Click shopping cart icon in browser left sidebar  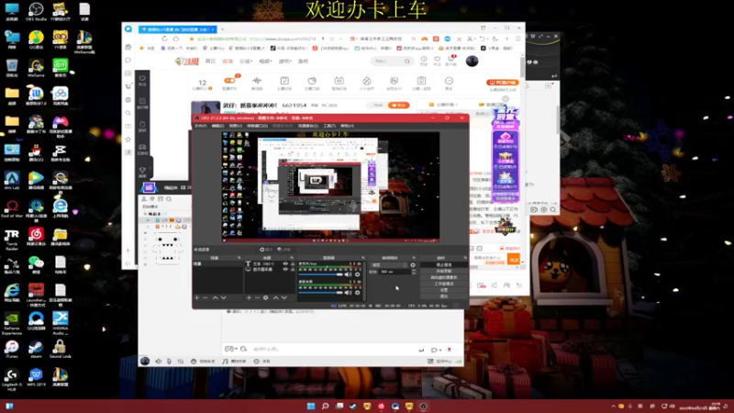coord(128,86)
